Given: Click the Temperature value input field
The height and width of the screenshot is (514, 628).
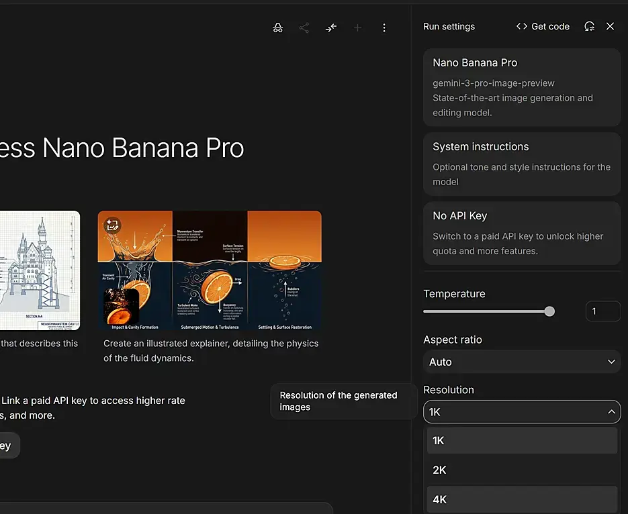Looking at the screenshot, I should [x=602, y=311].
